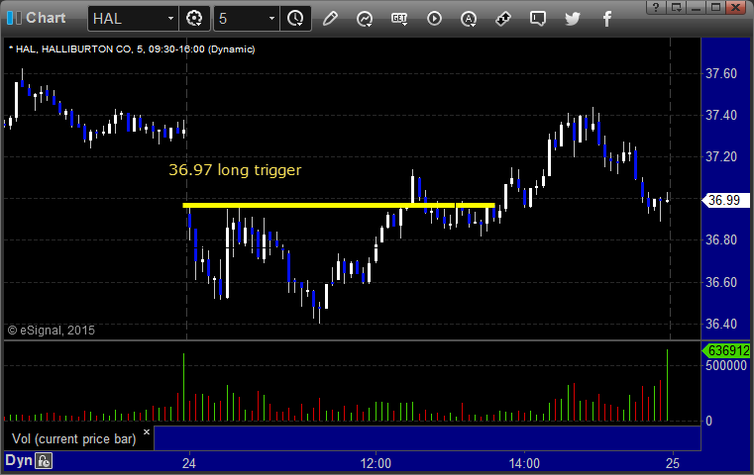This screenshot has height=475, width=754.
Task: Open the studies chart-line menu
Action: tap(365, 19)
